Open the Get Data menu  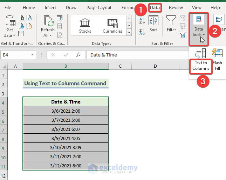pyautogui.click(x=10, y=26)
